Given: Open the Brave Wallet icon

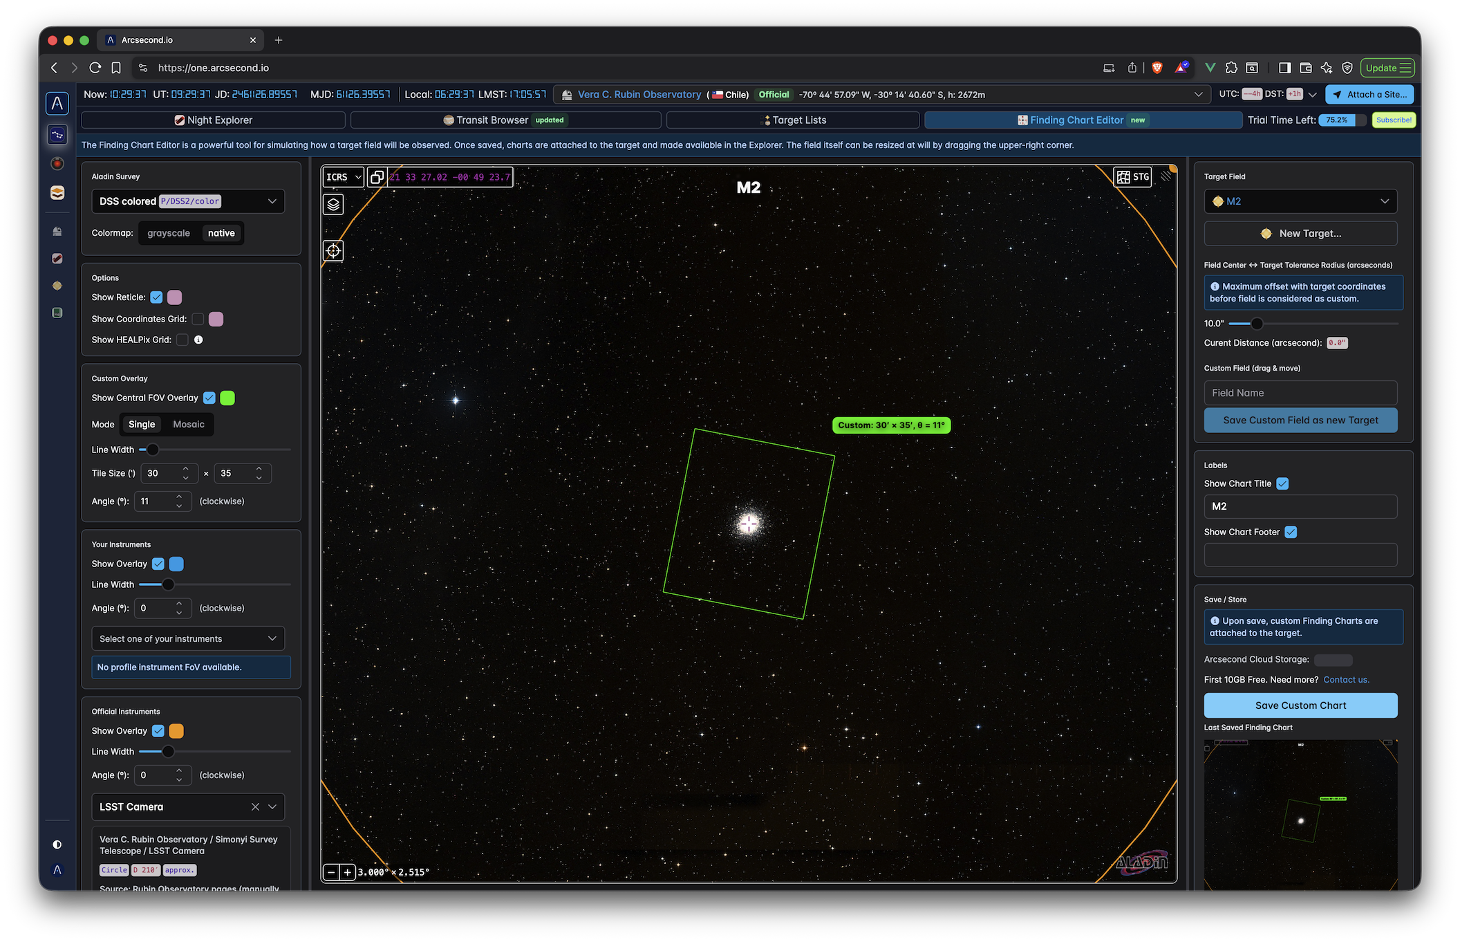Looking at the screenshot, I should tap(1306, 68).
